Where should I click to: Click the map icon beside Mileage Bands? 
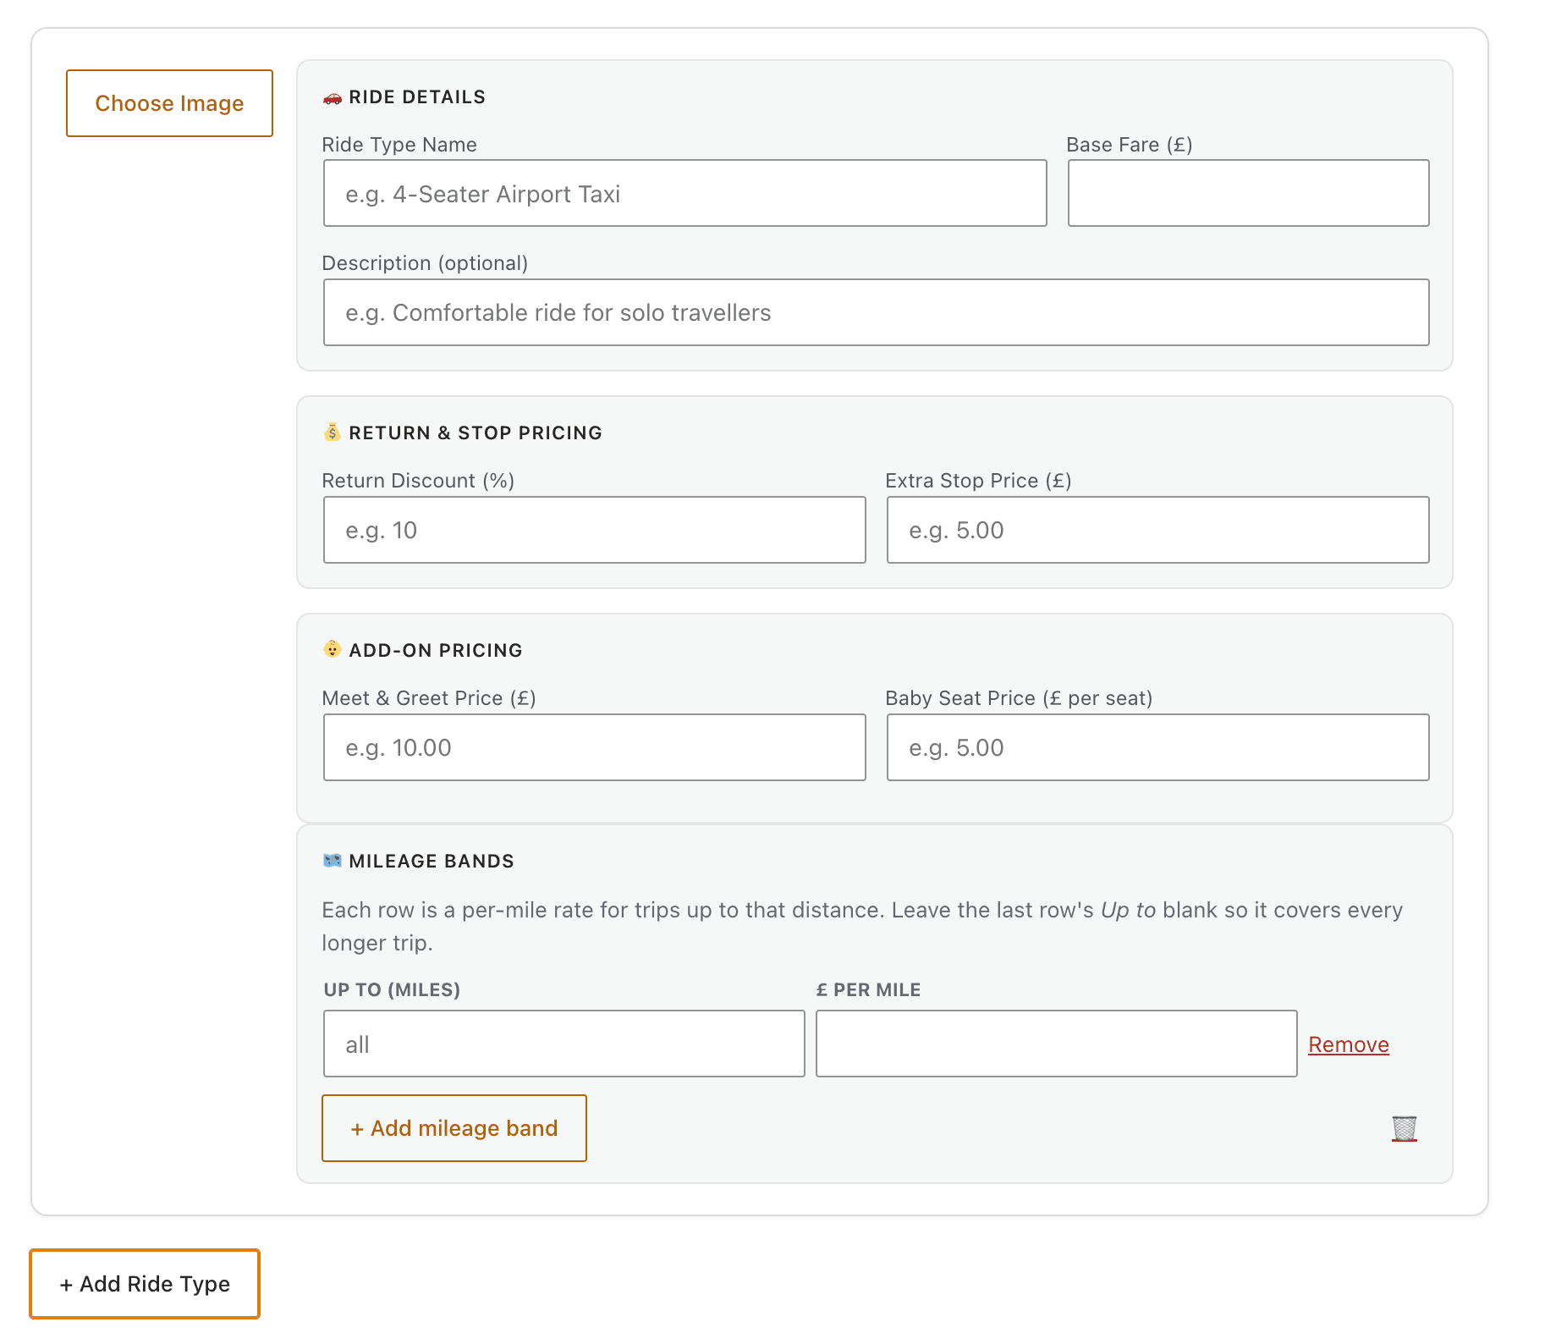tap(333, 861)
